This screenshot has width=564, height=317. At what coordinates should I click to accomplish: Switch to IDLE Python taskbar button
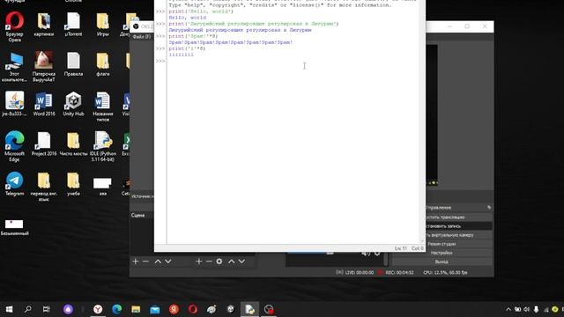pos(249,309)
